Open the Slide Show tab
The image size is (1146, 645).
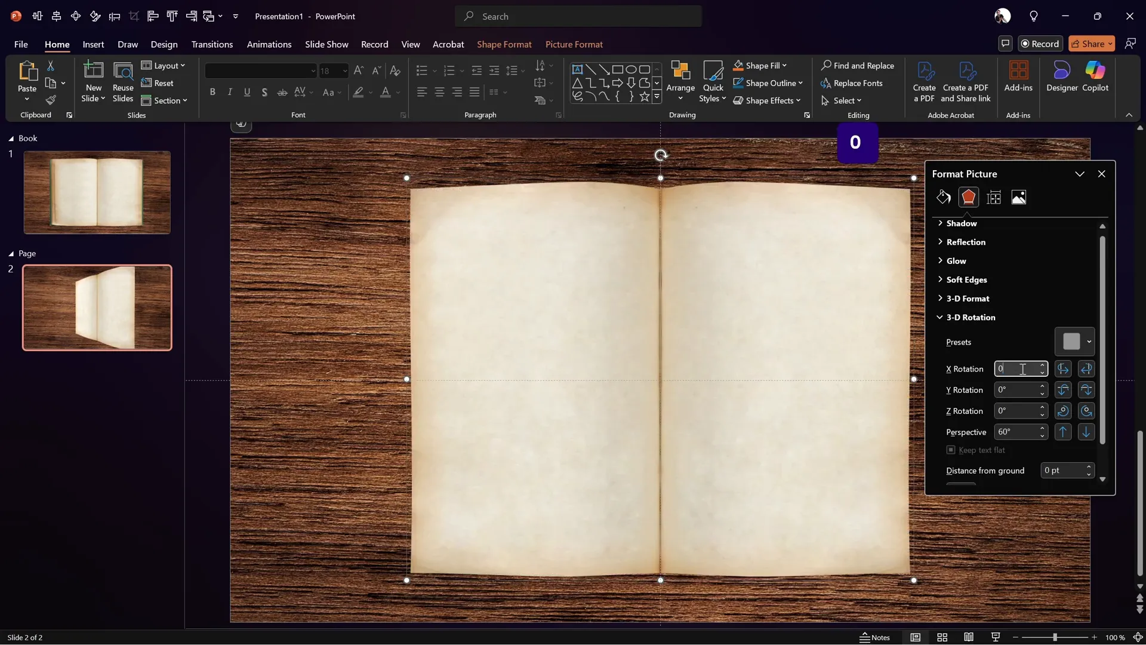coord(326,44)
